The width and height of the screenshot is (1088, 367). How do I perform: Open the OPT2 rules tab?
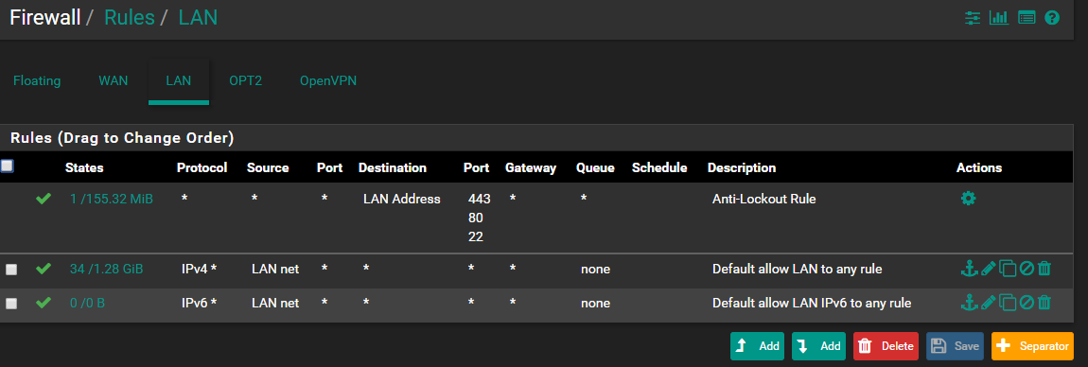(x=246, y=80)
